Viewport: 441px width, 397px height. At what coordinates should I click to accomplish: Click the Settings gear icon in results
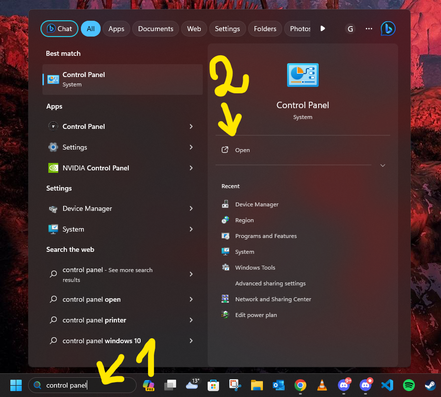[x=53, y=147]
